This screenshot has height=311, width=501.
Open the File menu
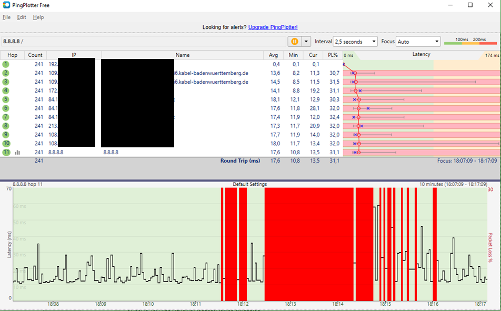click(x=6, y=17)
